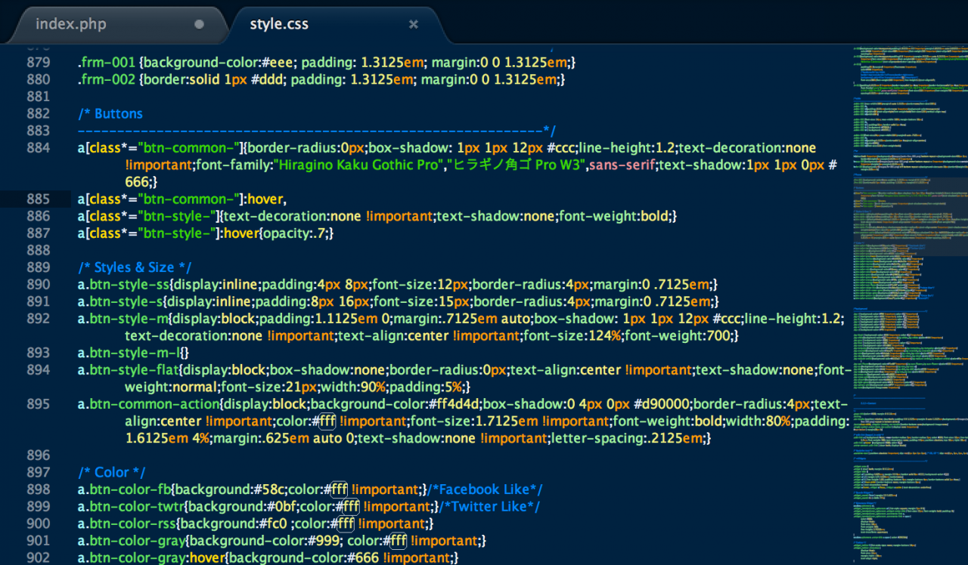The height and width of the screenshot is (565, 968).
Task: Click line number 885 in the gutter
Action: (x=38, y=199)
